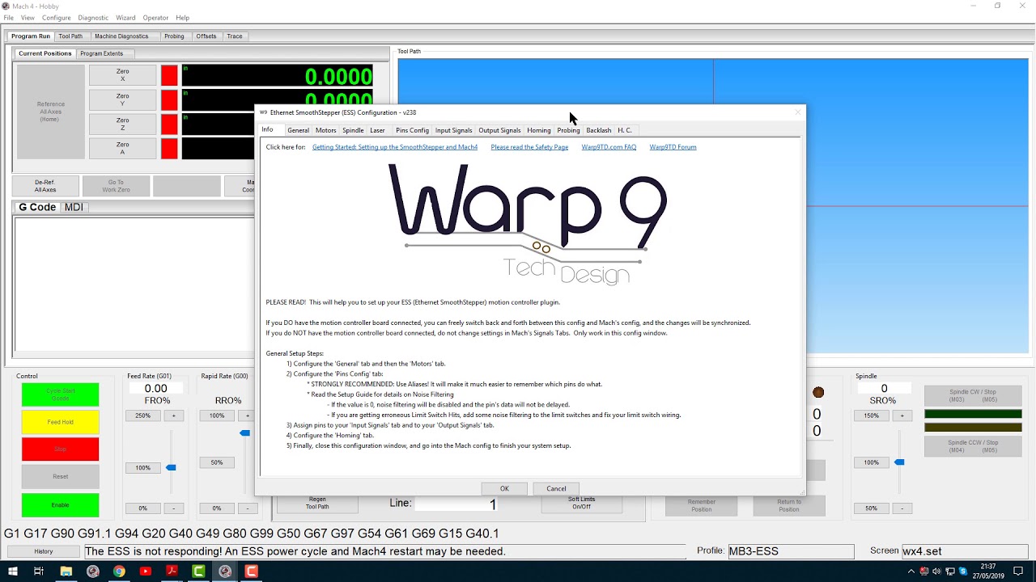Set spindle override to 150%
This screenshot has width=1036, height=582.
(x=871, y=415)
